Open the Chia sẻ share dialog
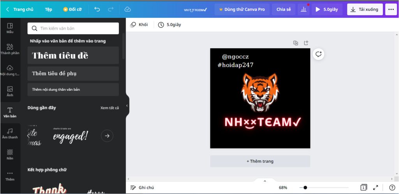This screenshot has height=194, width=399. (284, 9)
